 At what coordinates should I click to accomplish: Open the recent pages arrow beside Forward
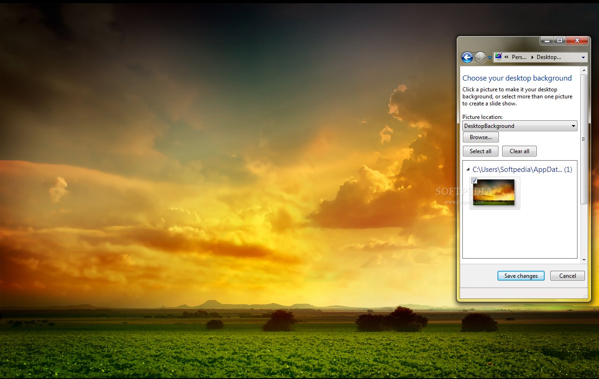[489, 58]
